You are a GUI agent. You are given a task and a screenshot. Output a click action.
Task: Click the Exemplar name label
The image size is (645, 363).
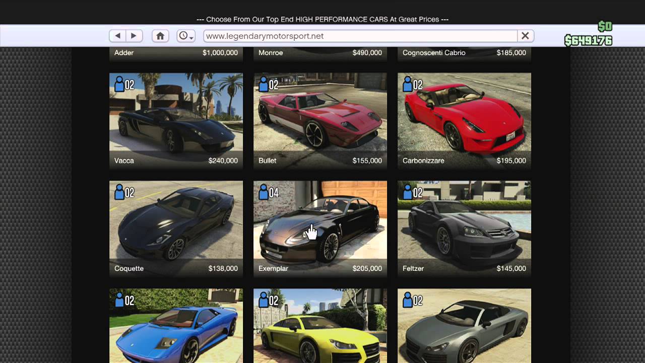click(x=273, y=269)
